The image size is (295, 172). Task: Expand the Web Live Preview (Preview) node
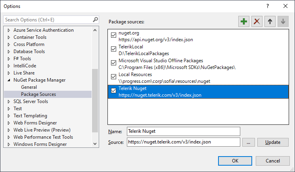[x=9, y=130]
